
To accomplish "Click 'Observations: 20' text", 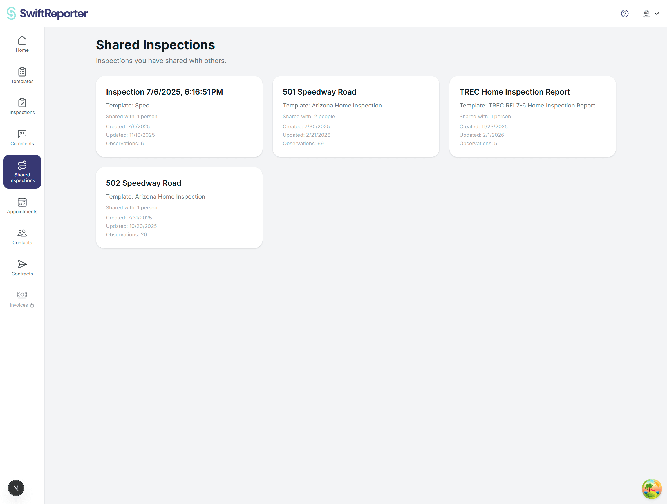I will 126,234.
